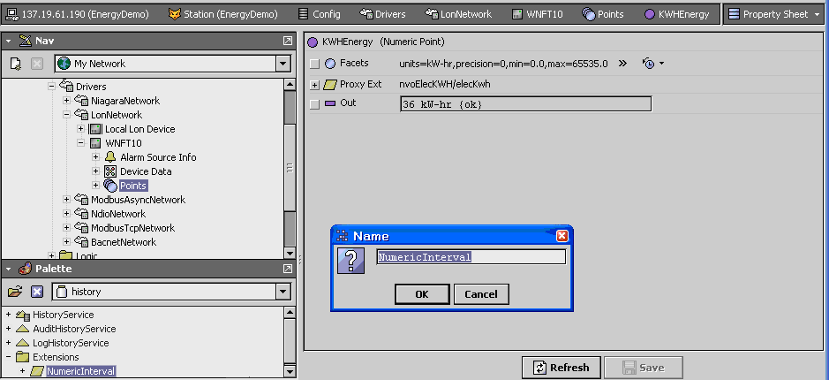Open the My Network dropdown
829x380 pixels.
click(x=283, y=64)
